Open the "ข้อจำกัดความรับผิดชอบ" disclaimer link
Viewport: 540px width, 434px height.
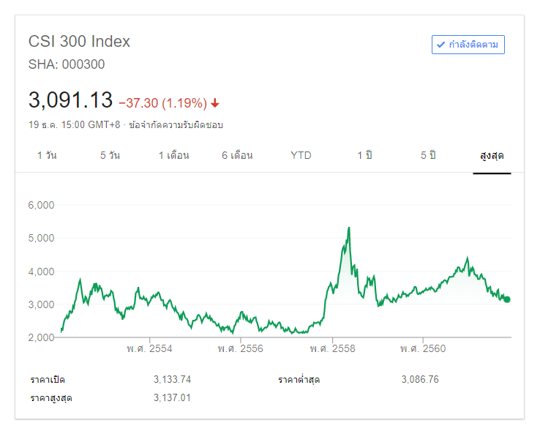point(176,124)
